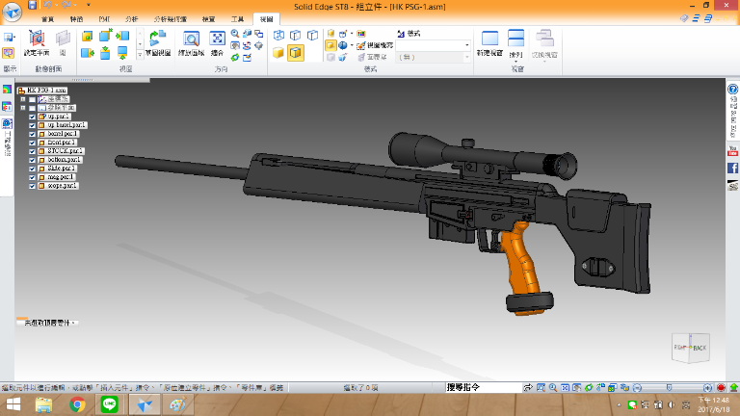Click the green rotate/refresh icon in 方向 group
The image size is (740, 416).
pos(235,57)
